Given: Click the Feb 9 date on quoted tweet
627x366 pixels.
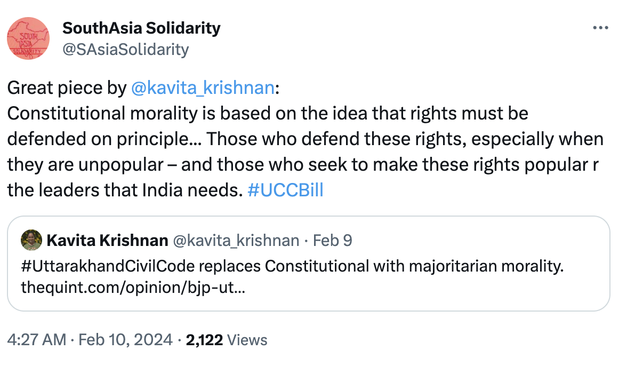Looking at the screenshot, I should tap(332, 241).
